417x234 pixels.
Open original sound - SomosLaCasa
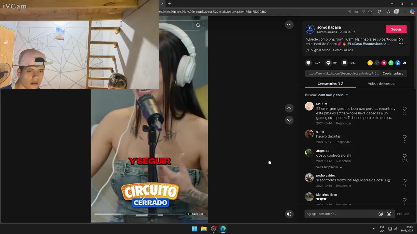click(332, 50)
